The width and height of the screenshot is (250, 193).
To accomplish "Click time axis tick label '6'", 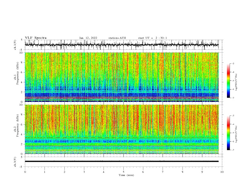I will 143,172.
